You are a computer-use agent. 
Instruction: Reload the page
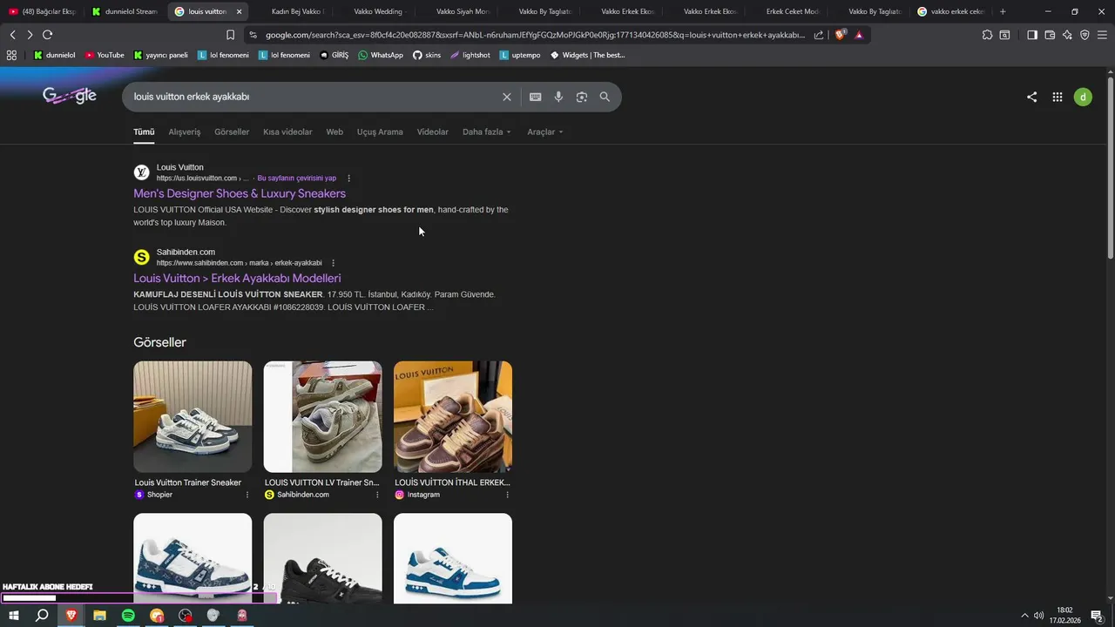pos(47,35)
